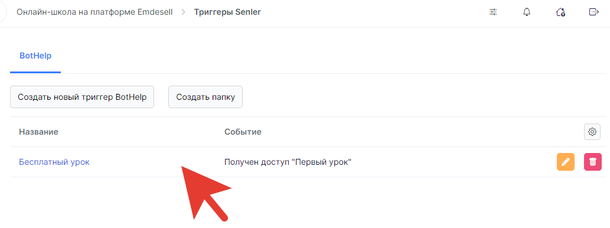
Task: Switch to the BotHelp tab
Action: (x=35, y=56)
